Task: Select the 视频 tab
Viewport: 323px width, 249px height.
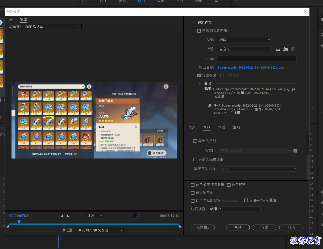Action: (x=207, y=128)
